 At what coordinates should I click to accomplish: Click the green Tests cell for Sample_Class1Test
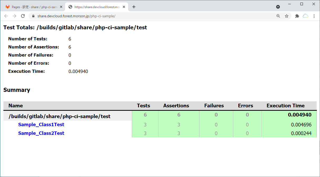coord(145,125)
